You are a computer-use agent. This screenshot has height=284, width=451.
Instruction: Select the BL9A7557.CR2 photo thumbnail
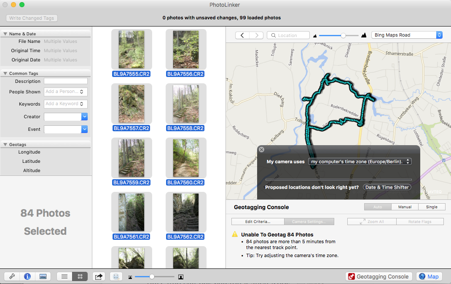[x=132, y=104]
